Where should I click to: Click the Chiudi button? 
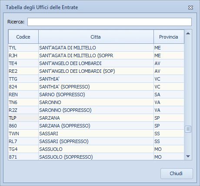pos(177,173)
